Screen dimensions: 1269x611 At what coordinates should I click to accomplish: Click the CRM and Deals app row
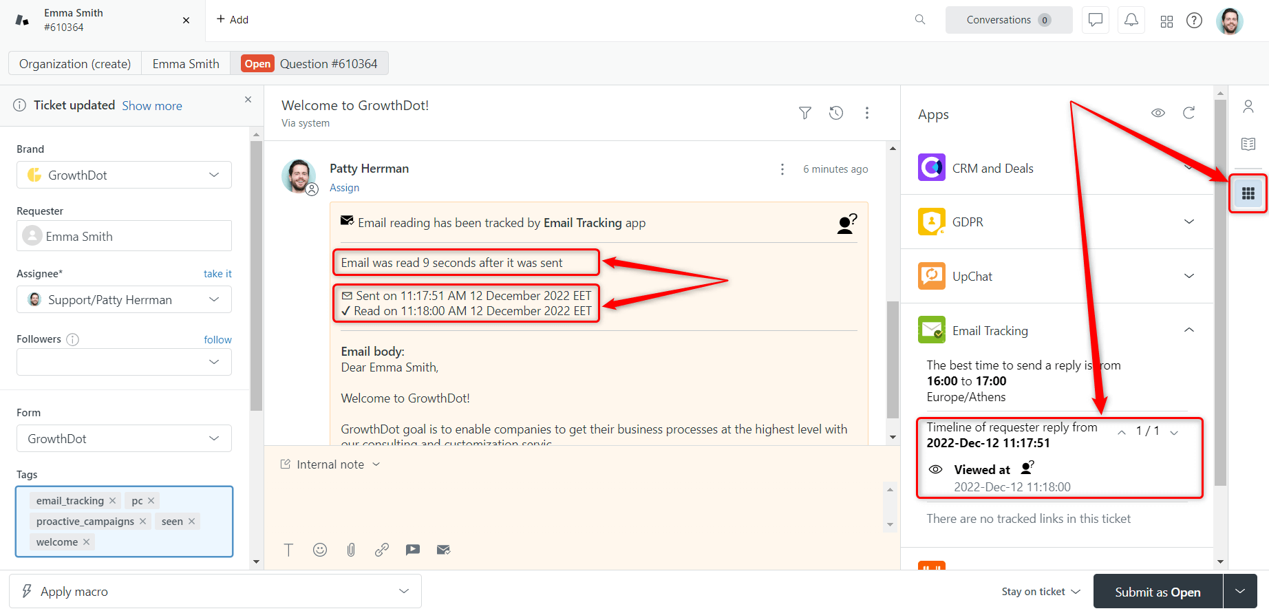[1057, 168]
